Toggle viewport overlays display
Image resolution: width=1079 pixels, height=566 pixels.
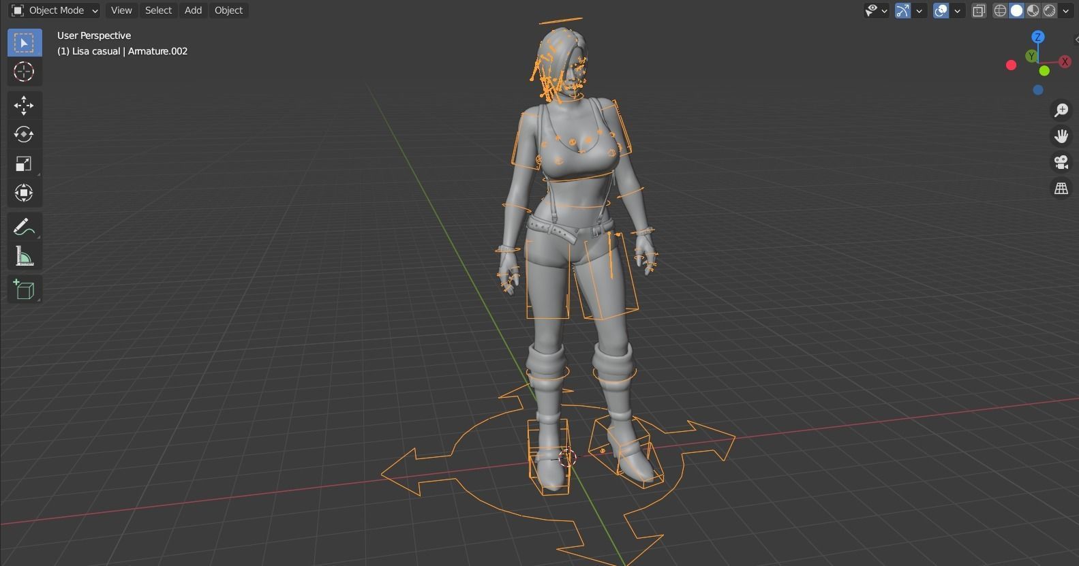(941, 10)
